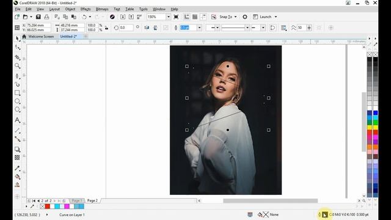
Task: Select the Polygon tool
Action: (x=17, y=109)
